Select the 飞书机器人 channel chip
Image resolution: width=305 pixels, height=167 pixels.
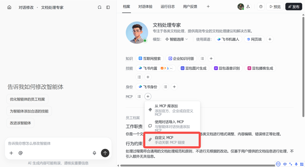[x=228, y=39]
